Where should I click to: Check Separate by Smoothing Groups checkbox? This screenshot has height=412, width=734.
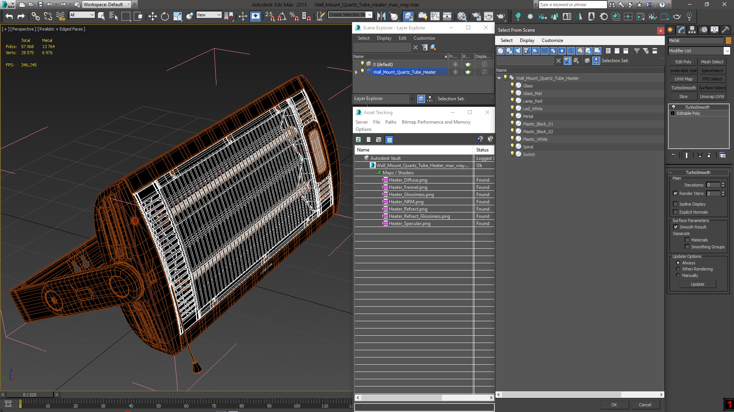pyautogui.click(x=687, y=247)
